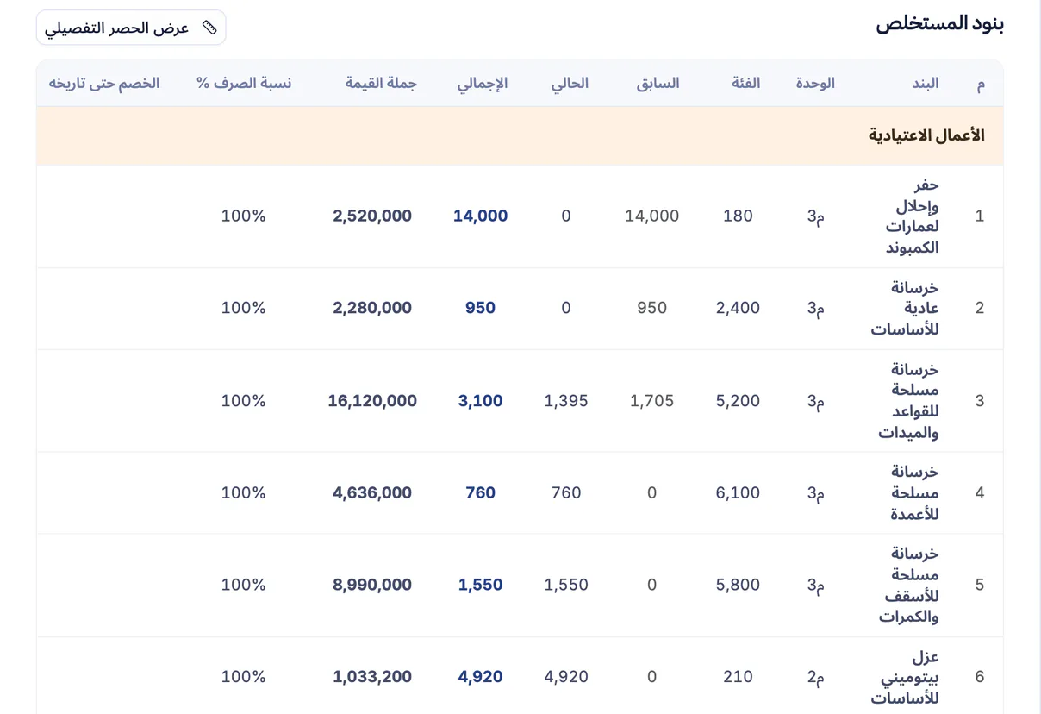
Task: Click the الفئة column header
Action: coord(746,83)
